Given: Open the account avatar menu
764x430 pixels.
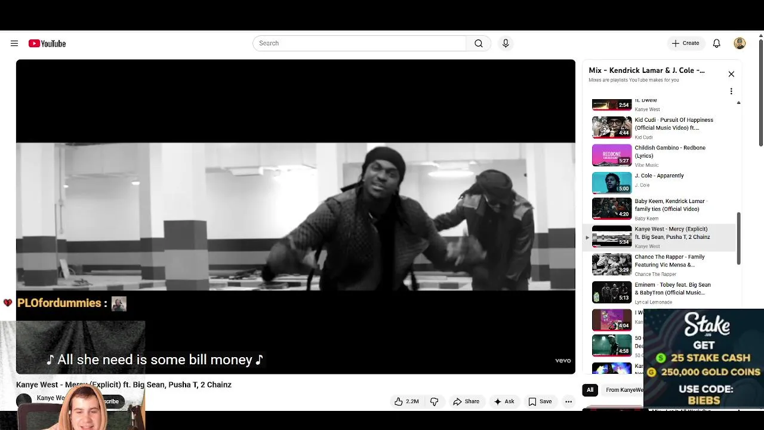Looking at the screenshot, I should pyautogui.click(x=740, y=43).
